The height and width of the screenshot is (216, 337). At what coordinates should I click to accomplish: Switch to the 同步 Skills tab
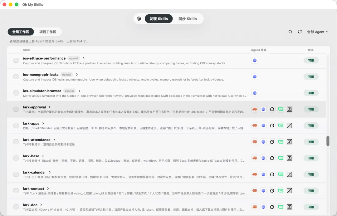[x=188, y=19]
